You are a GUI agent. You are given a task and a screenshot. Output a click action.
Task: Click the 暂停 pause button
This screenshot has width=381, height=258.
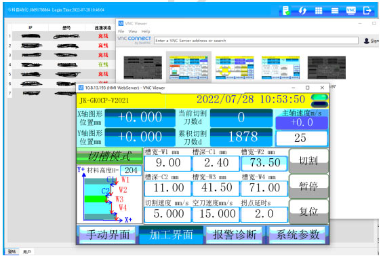(308, 186)
